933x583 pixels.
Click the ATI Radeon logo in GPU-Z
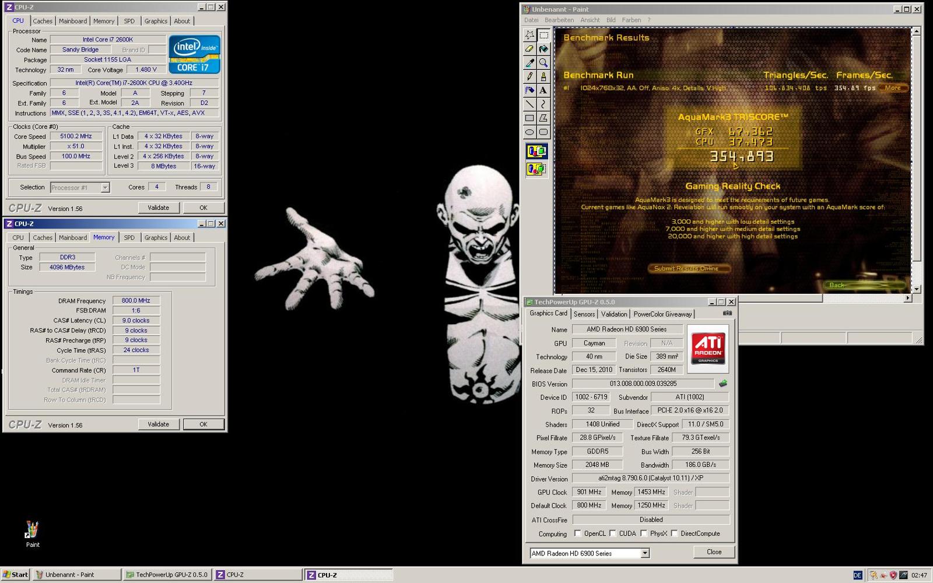pyautogui.click(x=708, y=349)
